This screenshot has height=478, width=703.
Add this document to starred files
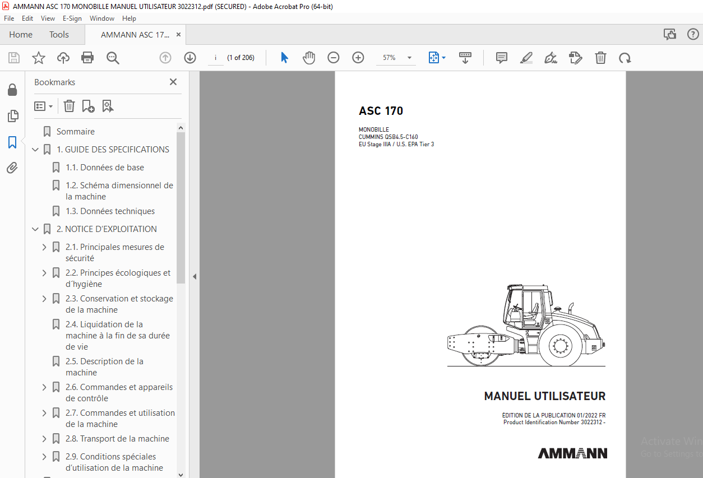pyautogui.click(x=38, y=58)
